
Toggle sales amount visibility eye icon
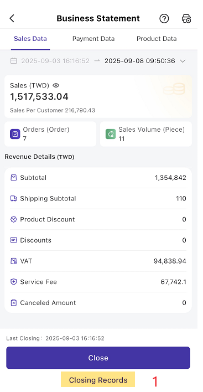tap(56, 85)
